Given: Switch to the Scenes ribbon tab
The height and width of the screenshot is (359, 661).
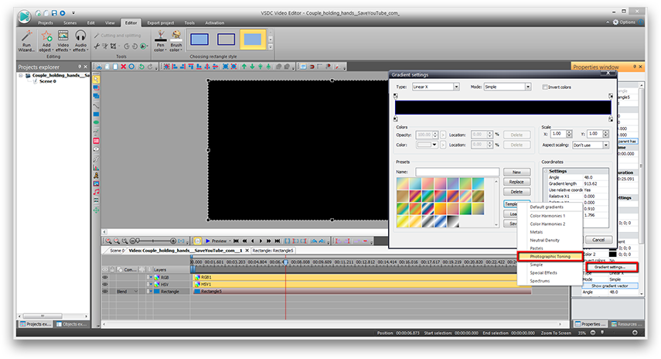Looking at the screenshot, I should [x=70, y=22].
